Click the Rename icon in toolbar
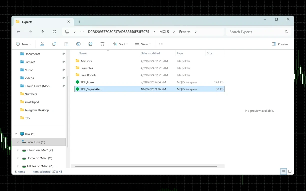The width and height of the screenshot is (306, 191). (x=78, y=44)
